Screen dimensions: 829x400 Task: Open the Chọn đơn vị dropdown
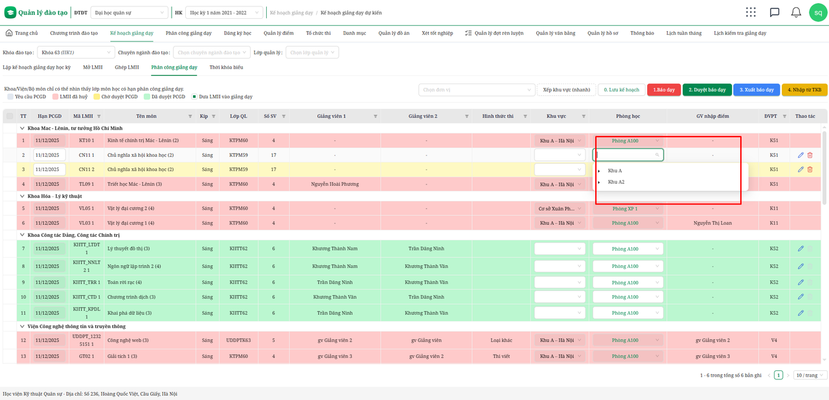click(476, 90)
